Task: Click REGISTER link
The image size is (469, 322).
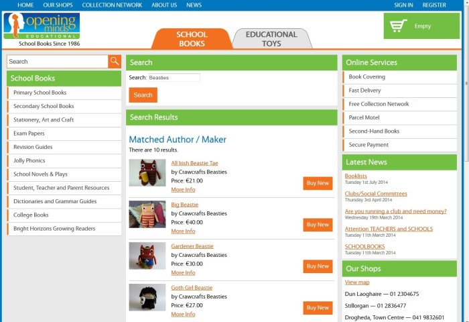Action: 434,5
